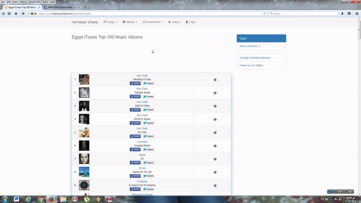Open a new tab with plus icon
This screenshot has width=361, height=203.
pos(85,7)
